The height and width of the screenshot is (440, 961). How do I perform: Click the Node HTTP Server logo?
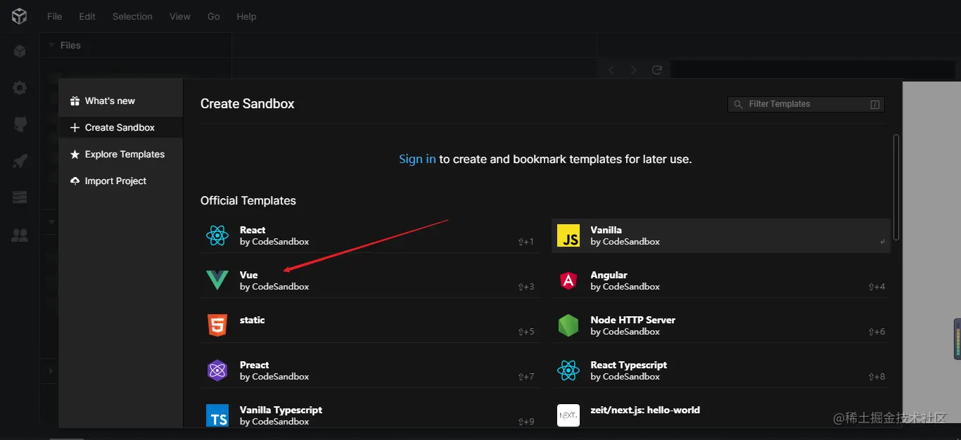pyautogui.click(x=568, y=325)
